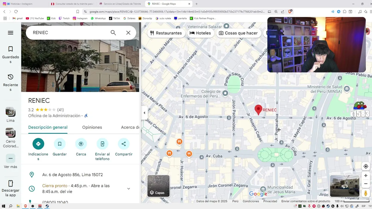
Task: Open a new browser tab
Action: coord(196,4)
